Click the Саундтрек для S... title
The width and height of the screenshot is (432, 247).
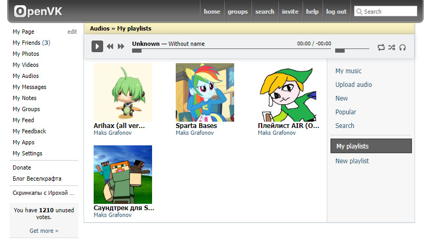(124, 208)
